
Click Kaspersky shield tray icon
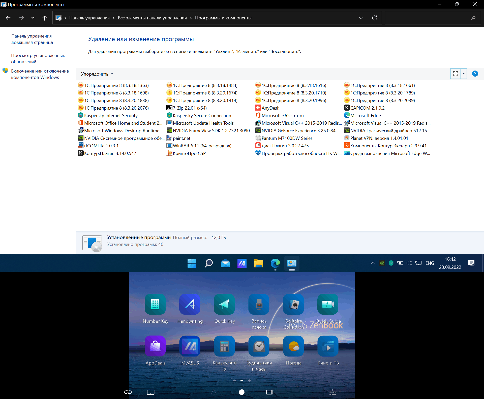pyautogui.click(x=391, y=263)
